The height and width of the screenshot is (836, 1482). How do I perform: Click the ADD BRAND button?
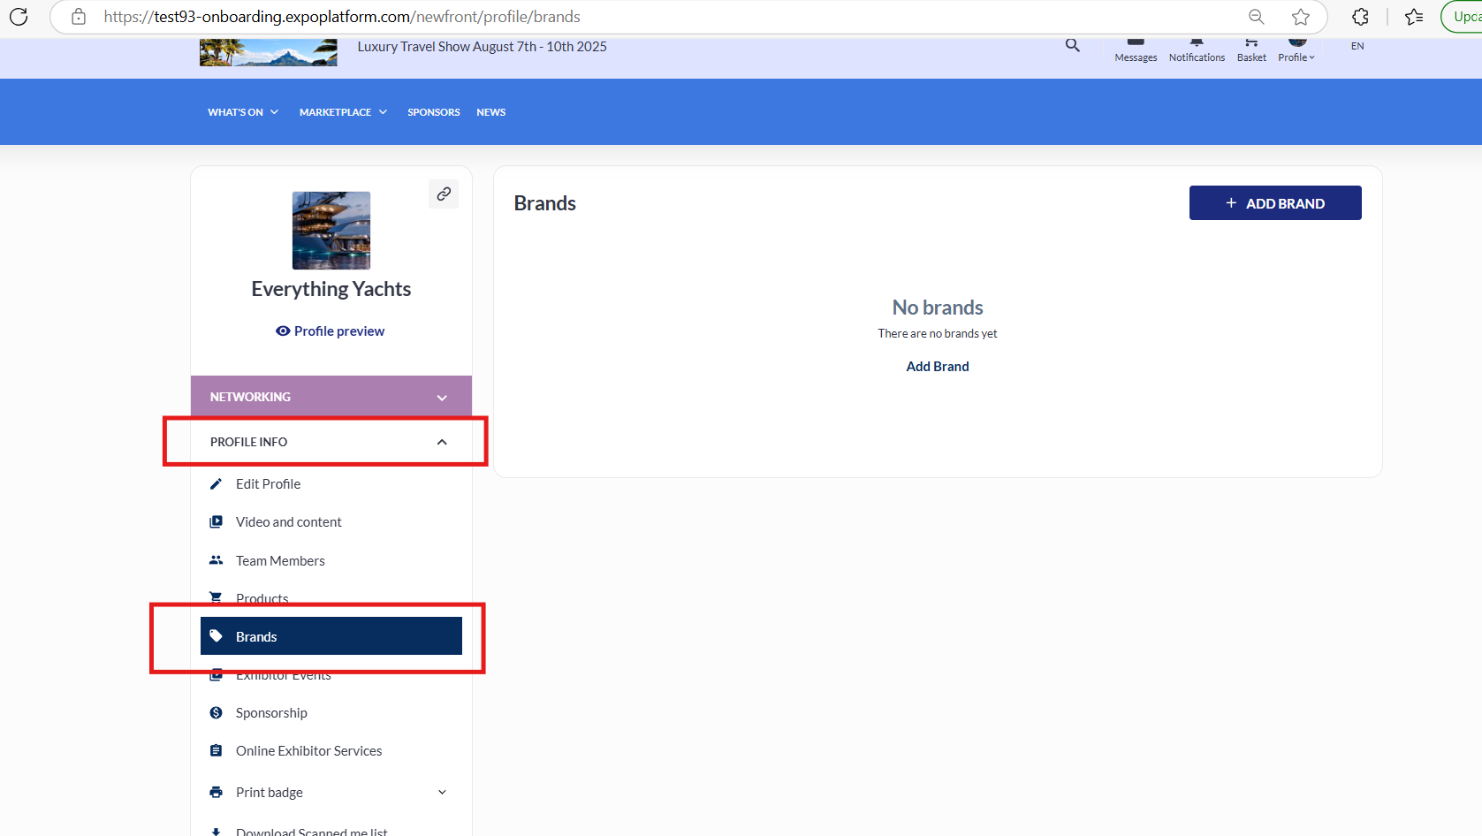pos(1274,203)
